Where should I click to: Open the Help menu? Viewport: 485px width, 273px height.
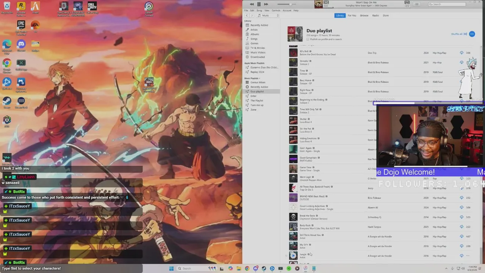[296, 10]
